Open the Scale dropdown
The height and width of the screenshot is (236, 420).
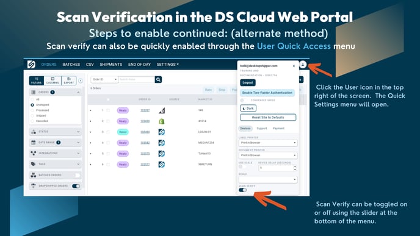(x=268, y=179)
